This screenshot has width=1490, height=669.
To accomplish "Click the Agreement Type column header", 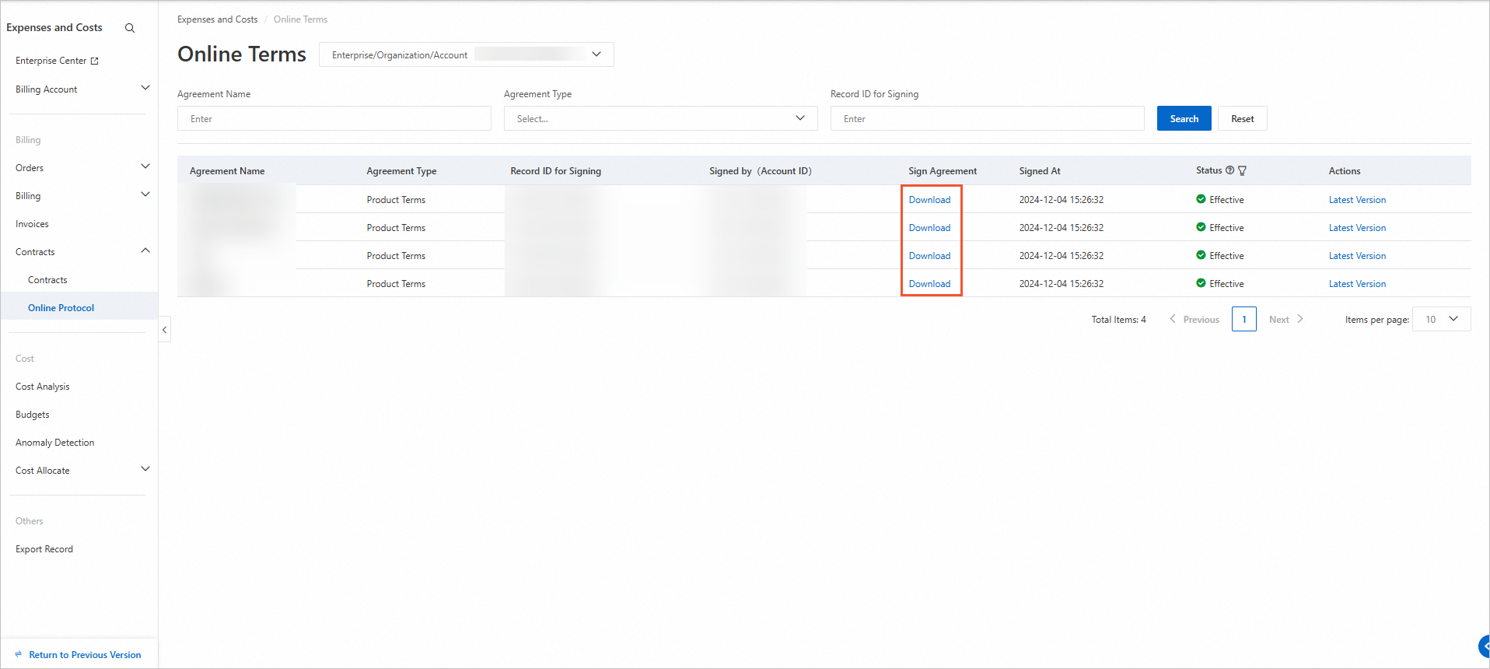I will (x=401, y=171).
